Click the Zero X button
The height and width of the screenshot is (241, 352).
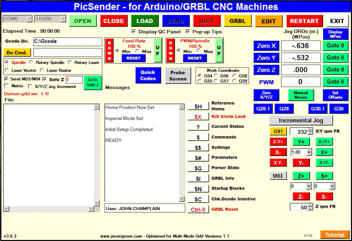[266, 46]
